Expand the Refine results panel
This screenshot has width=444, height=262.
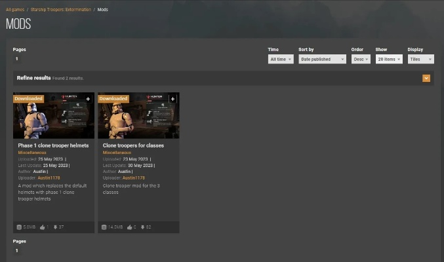(426, 78)
